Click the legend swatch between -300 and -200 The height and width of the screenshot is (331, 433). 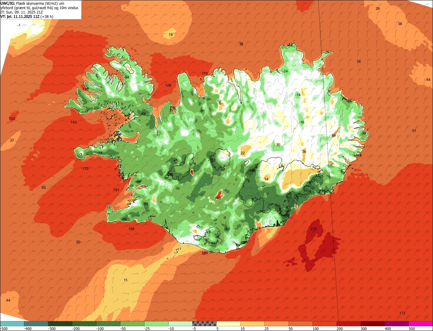(60, 324)
